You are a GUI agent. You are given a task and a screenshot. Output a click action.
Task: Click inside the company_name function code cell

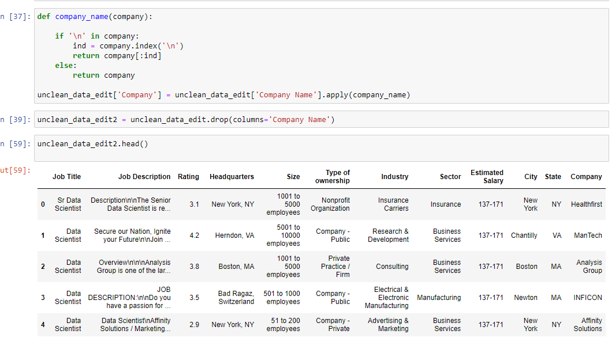coord(321,56)
